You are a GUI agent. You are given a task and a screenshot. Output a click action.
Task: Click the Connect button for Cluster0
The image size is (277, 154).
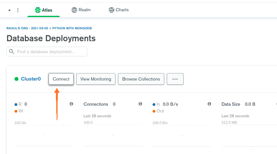(x=61, y=79)
